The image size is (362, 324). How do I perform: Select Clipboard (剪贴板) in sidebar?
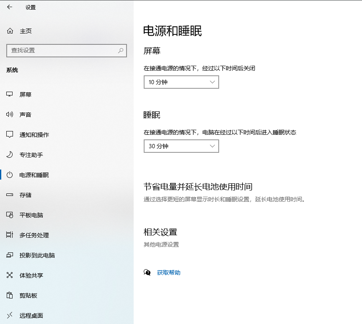pos(28,295)
